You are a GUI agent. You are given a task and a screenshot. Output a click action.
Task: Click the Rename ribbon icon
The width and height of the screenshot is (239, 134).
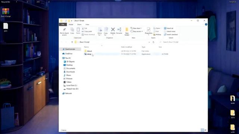click(119, 31)
